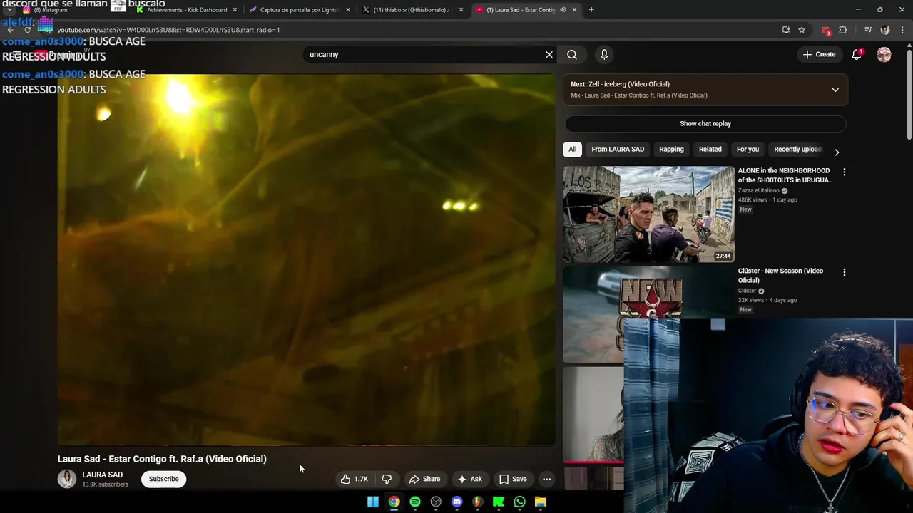
Task: Click Chrome icon in the taskbar
Action: [x=394, y=502]
